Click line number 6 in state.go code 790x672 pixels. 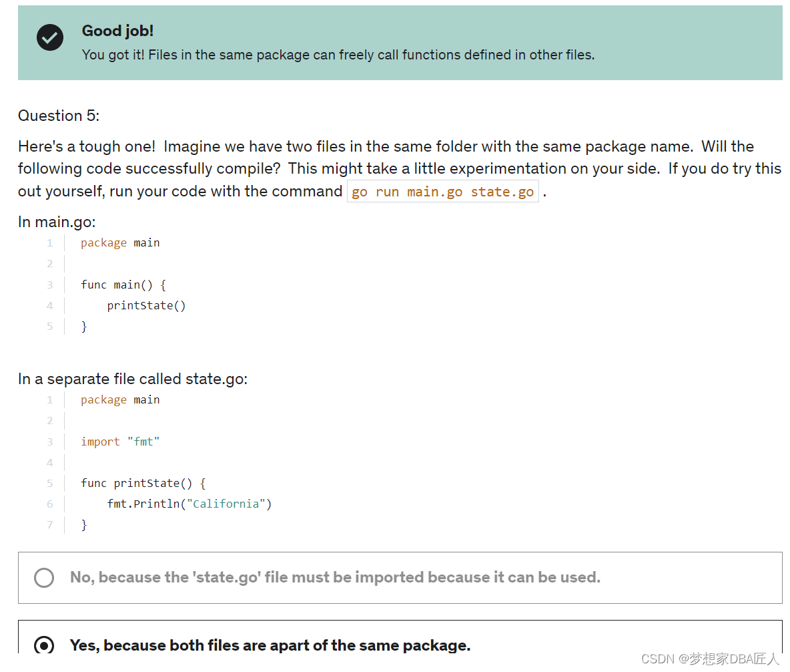[49, 504]
